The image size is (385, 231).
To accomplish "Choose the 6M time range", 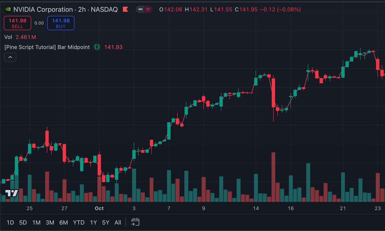I will tap(63, 223).
